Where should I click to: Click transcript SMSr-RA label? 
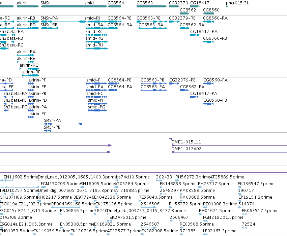(49, 18)
